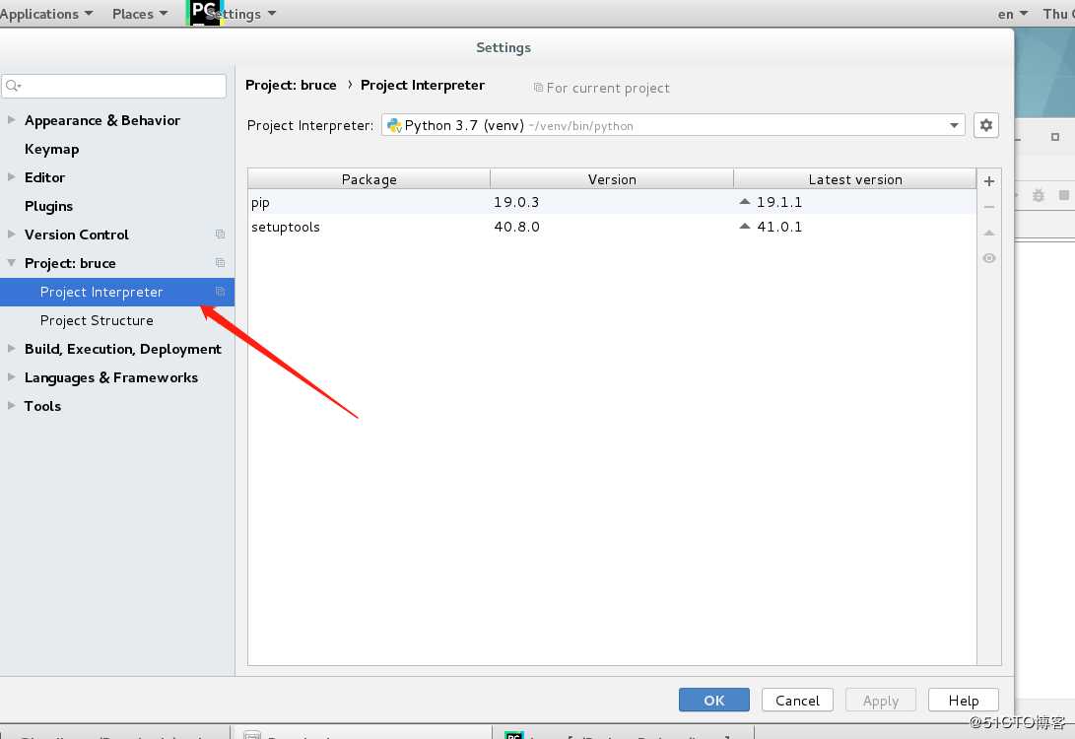1075x739 pixels.
Task: Click the minus icon to uninstall a package
Action: pos(988,207)
